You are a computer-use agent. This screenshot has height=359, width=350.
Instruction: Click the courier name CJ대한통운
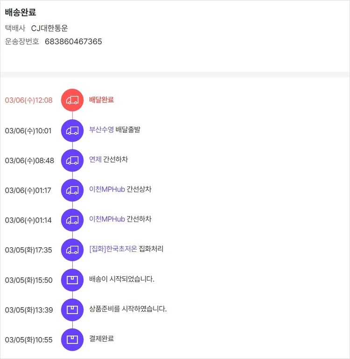pyautogui.click(x=49, y=28)
